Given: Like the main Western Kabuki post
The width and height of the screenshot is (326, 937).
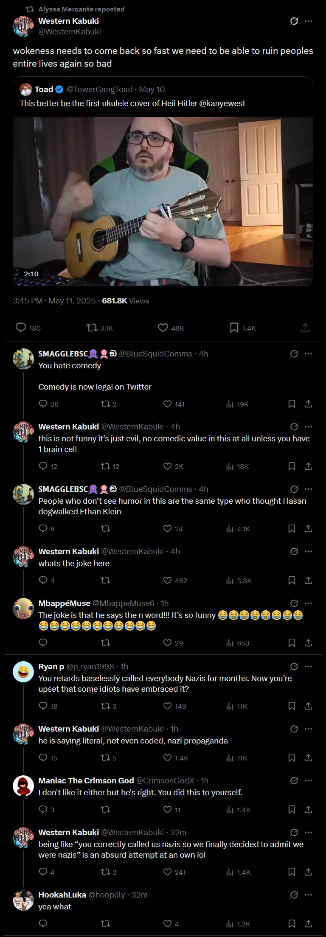Looking at the screenshot, I should click(x=163, y=328).
